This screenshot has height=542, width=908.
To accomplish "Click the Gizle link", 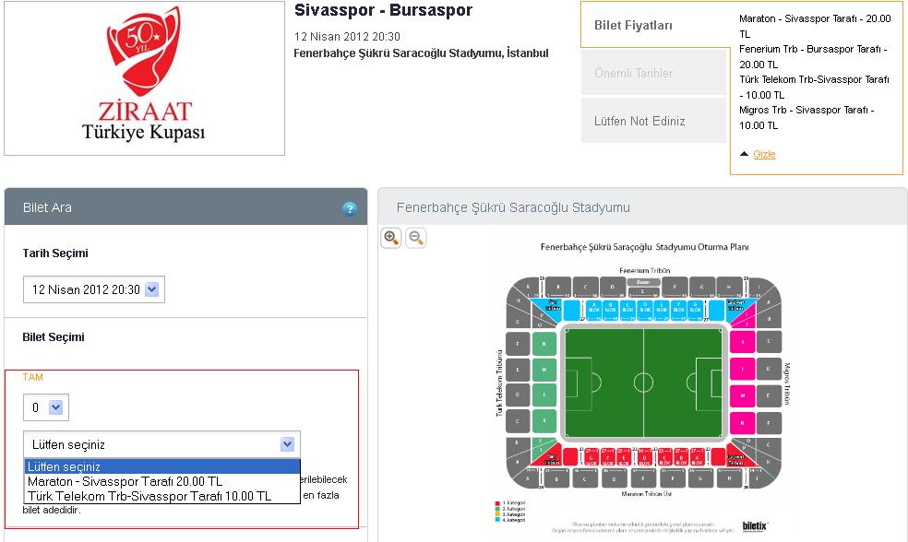I will coord(764,154).
